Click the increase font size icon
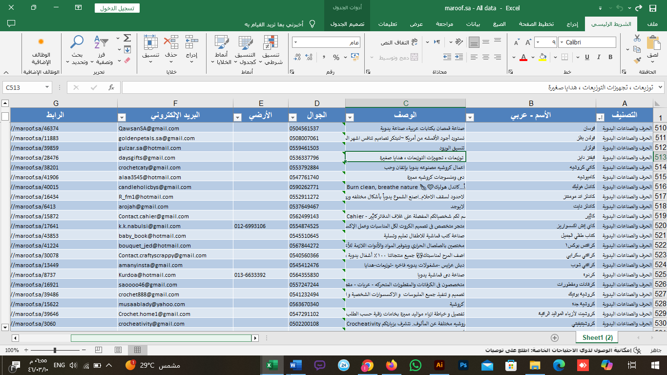Image resolution: width=667 pixels, height=375 pixels. pos(527,42)
